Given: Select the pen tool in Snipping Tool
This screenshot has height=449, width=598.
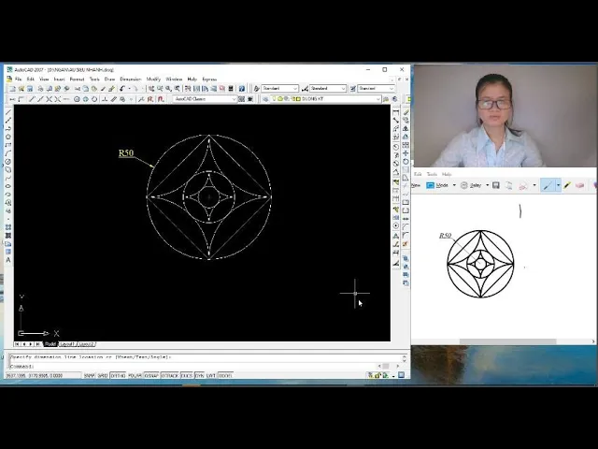Looking at the screenshot, I should 548,185.
